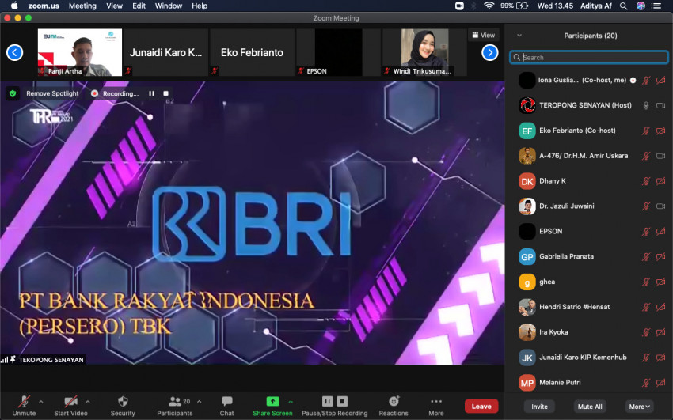Click muted mic icon for Ira Kyoka
673x420 pixels.
pos(646,332)
